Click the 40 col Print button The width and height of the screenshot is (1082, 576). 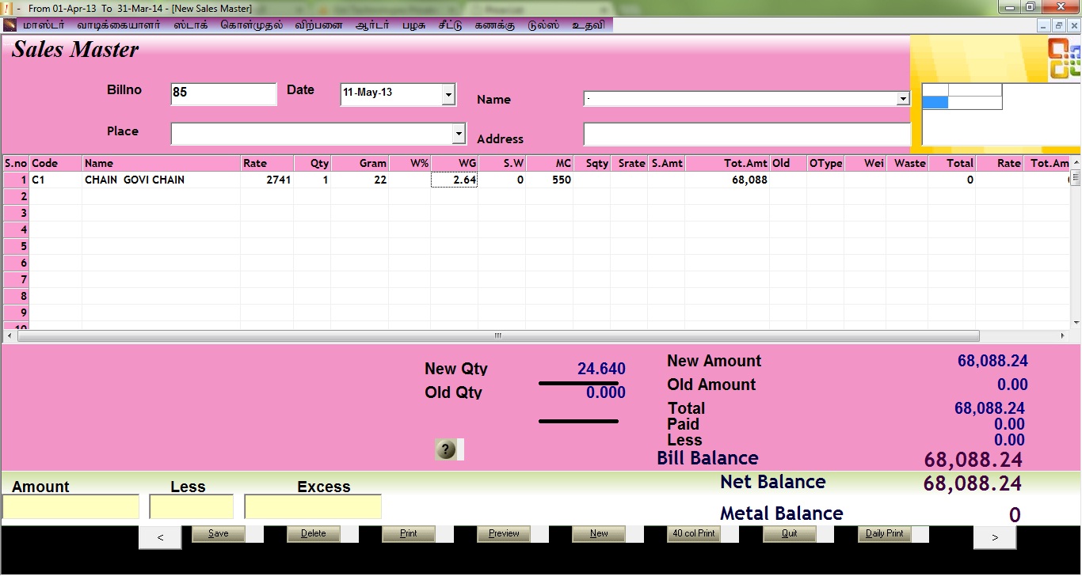click(694, 533)
